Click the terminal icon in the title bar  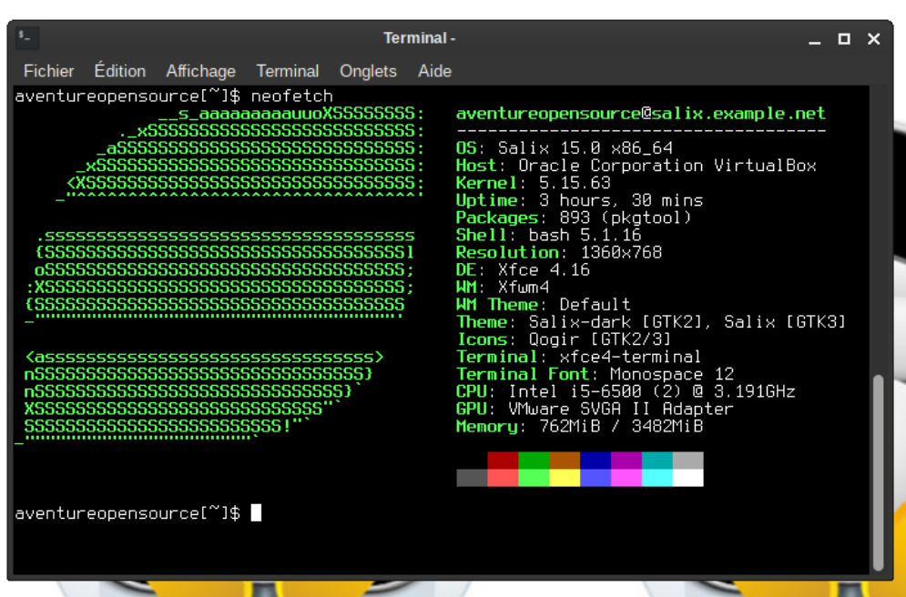[x=26, y=38]
